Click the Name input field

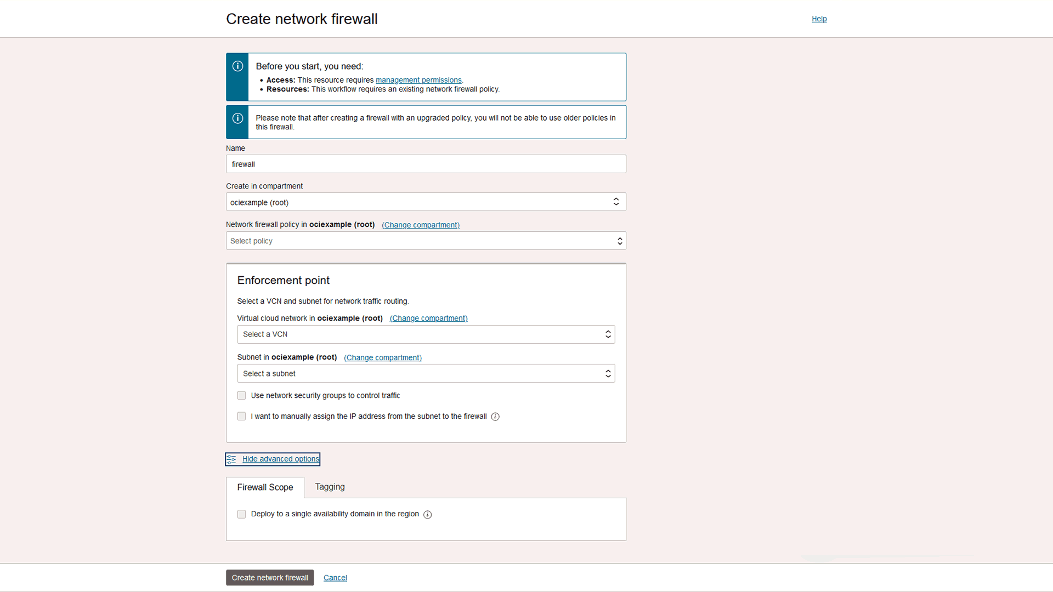[x=426, y=164]
